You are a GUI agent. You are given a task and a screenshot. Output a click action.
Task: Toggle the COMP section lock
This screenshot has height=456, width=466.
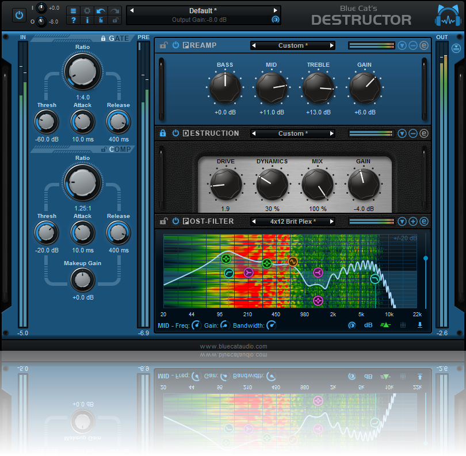click(104, 149)
